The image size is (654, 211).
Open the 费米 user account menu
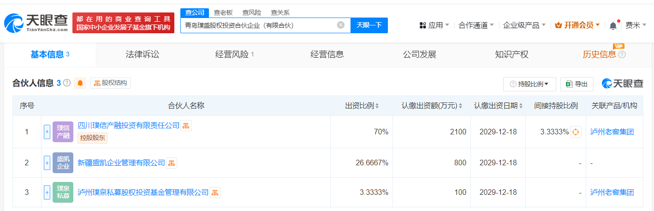[x=636, y=25]
